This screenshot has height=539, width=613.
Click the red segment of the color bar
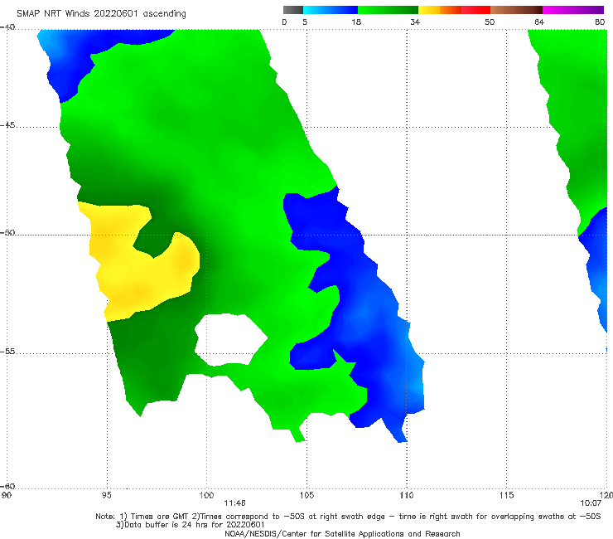(475, 10)
